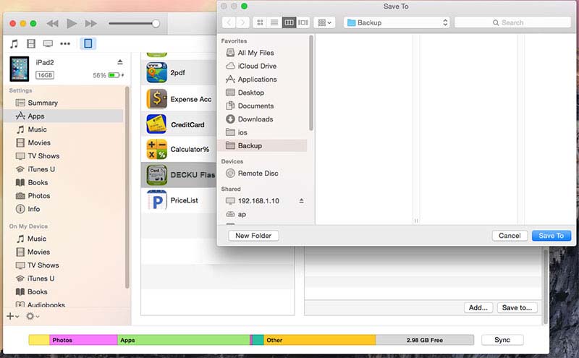
Task: Click New Folder in Save To dialog
Action: (x=253, y=236)
